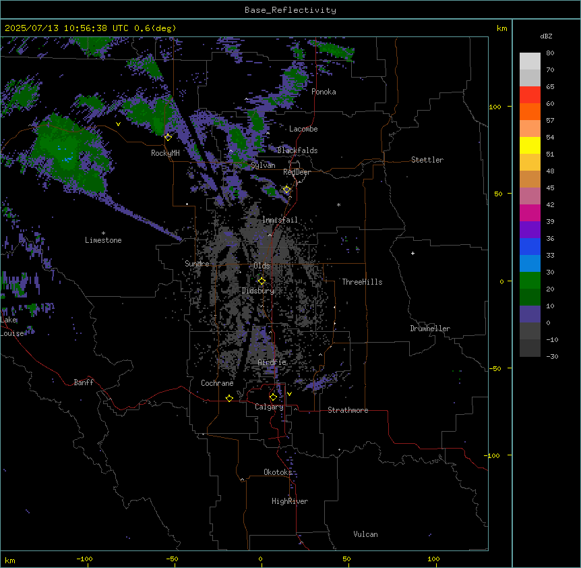The width and height of the screenshot is (581, 568).
Task: Select the magenta 39-42 dBZ legend swatch
Action: point(530,212)
